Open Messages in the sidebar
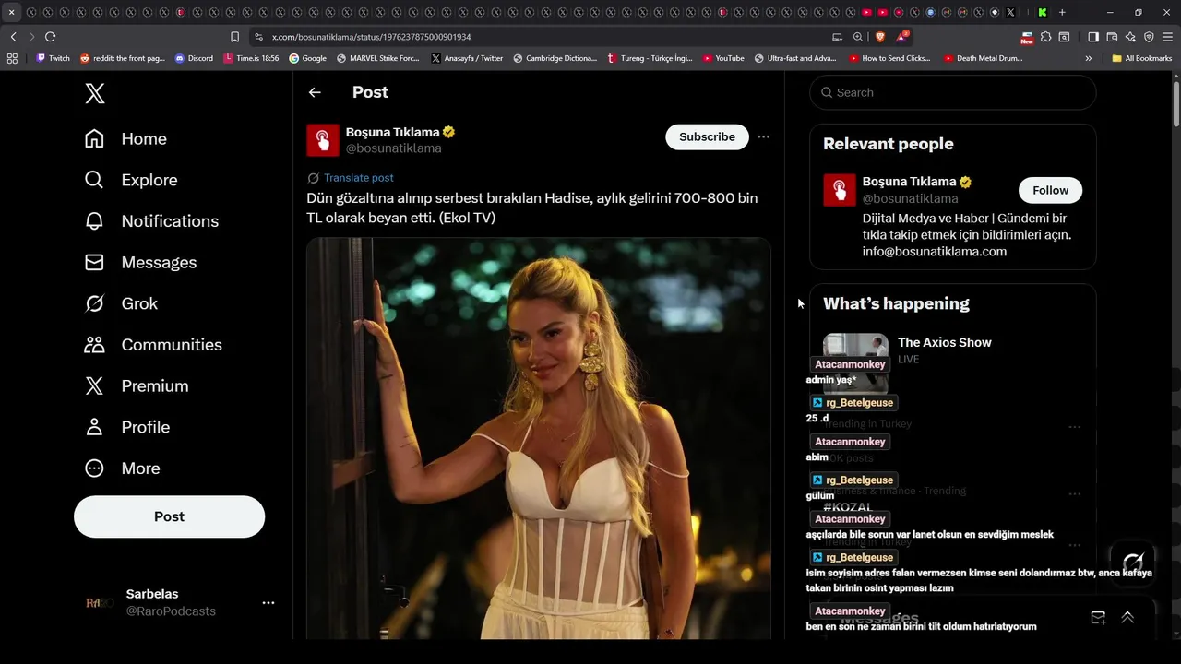Viewport: 1181px width, 664px height. coord(140,262)
